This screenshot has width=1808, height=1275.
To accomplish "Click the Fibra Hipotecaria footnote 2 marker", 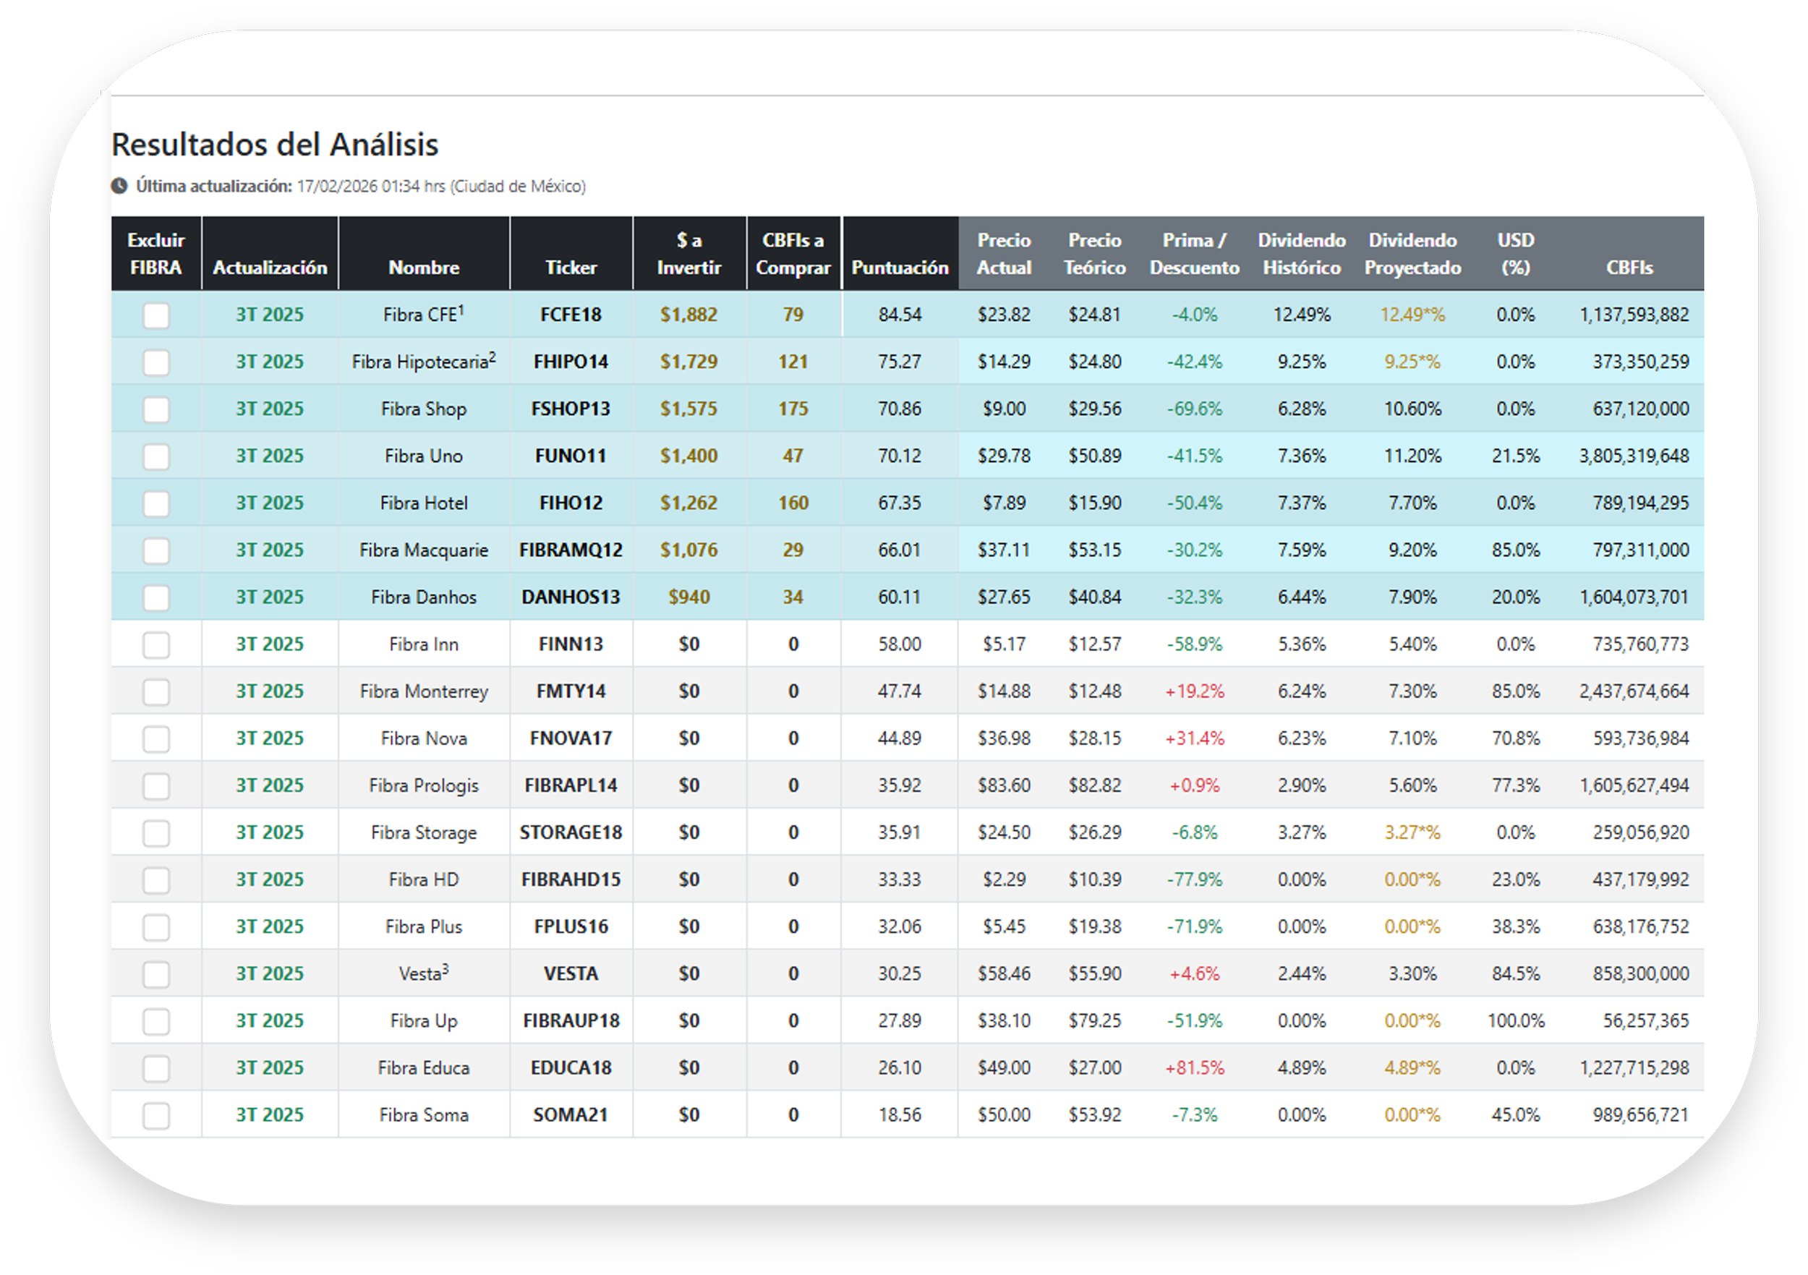I will 492,357.
